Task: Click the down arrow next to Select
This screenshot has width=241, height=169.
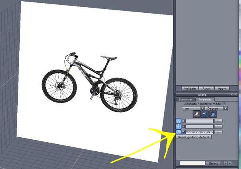Action: click(225, 163)
